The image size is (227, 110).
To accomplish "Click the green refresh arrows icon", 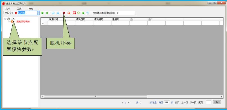I will pos(47,13).
